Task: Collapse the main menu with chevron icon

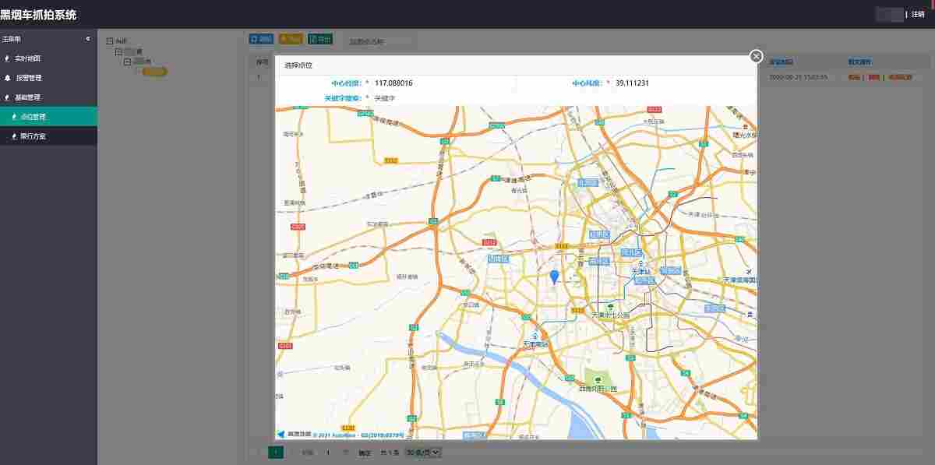Action: tap(88, 39)
